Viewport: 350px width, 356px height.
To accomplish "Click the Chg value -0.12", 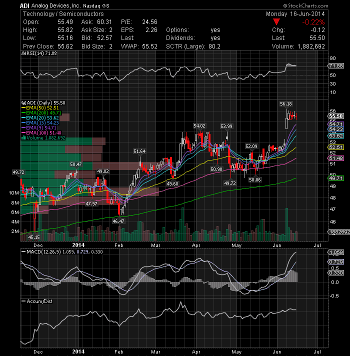I will click(x=318, y=30).
